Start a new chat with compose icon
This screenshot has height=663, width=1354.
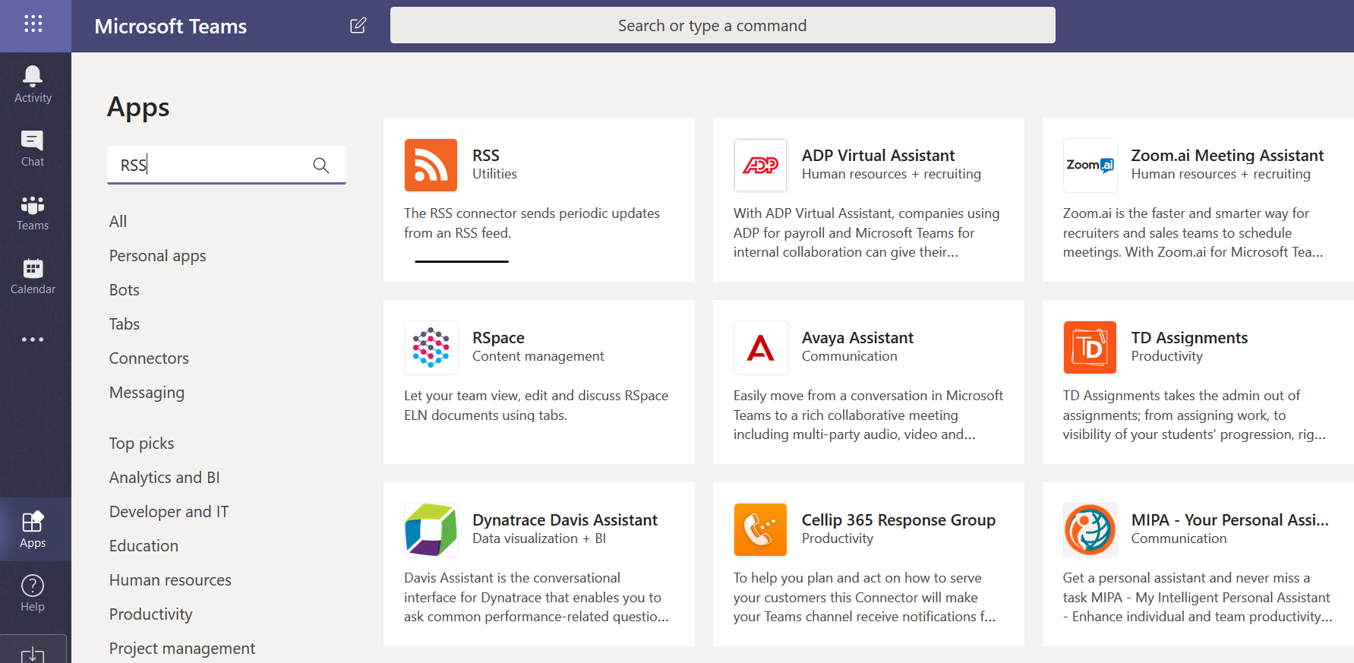pyautogui.click(x=358, y=26)
